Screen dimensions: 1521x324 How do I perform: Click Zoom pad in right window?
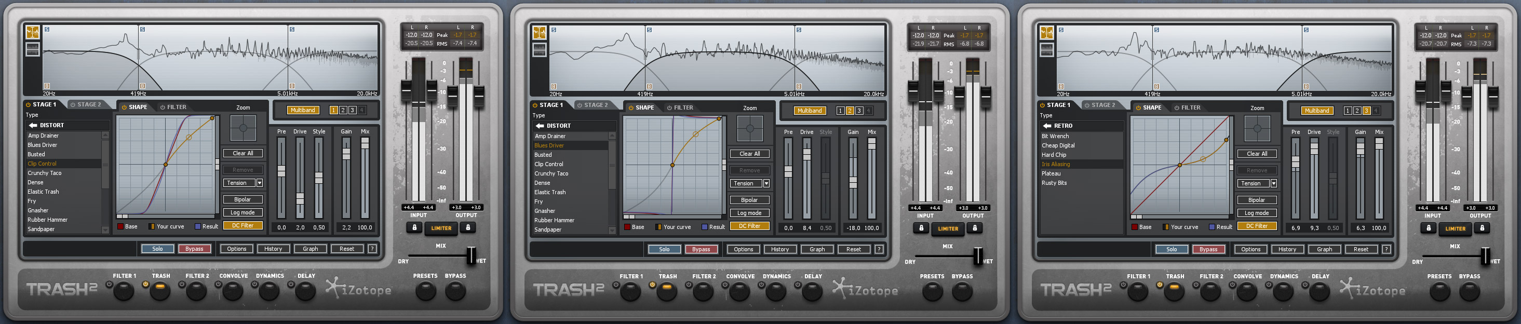(1257, 128)
